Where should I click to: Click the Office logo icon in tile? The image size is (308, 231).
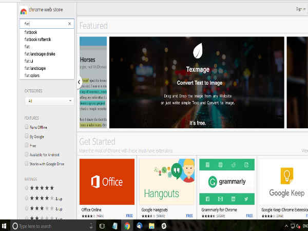click(95, 182)
